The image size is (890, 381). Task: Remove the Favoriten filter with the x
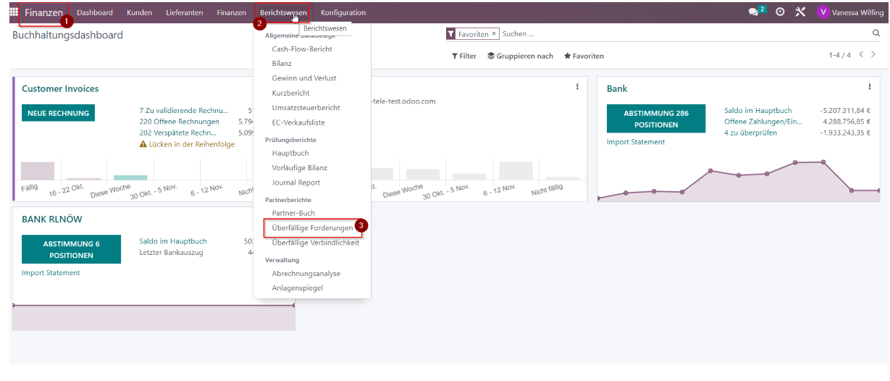[494, 34]
